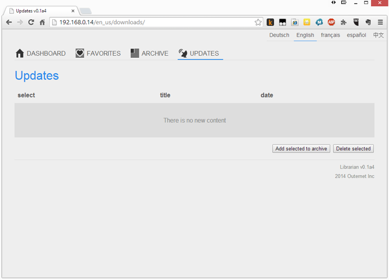Click the Evernote elephant extension icon
Screen dimensions: 389x280
pyautogui.click(x=368, y=23)
